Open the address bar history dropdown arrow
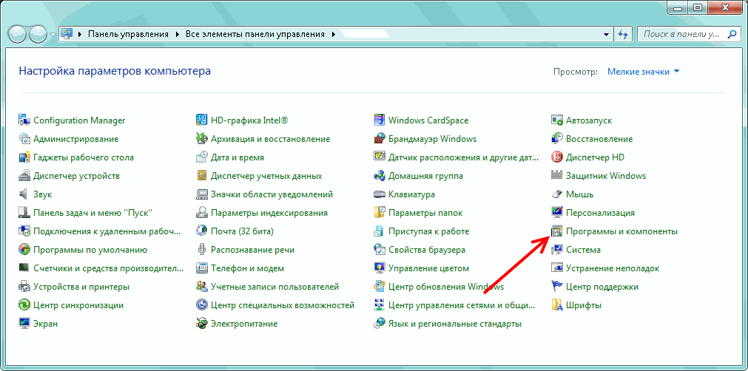 (607, 34)
